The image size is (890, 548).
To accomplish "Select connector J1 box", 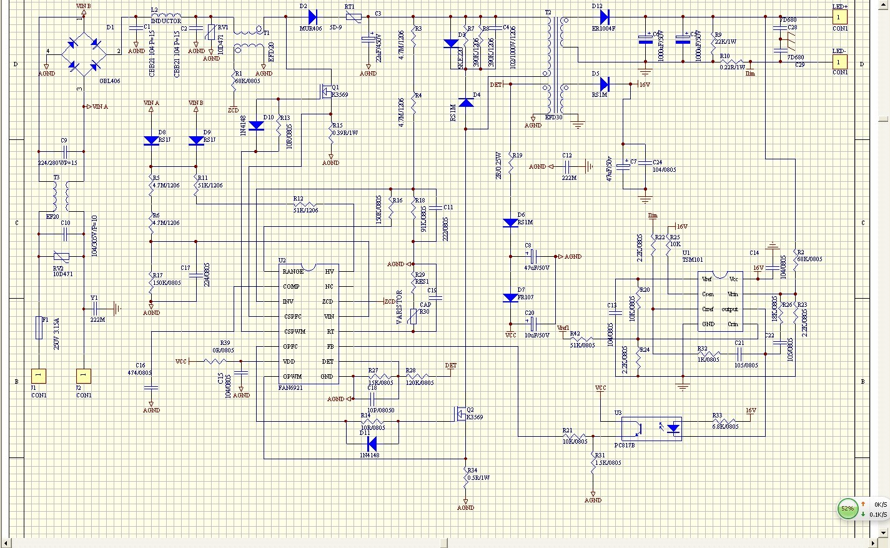I will coord(39,376).
